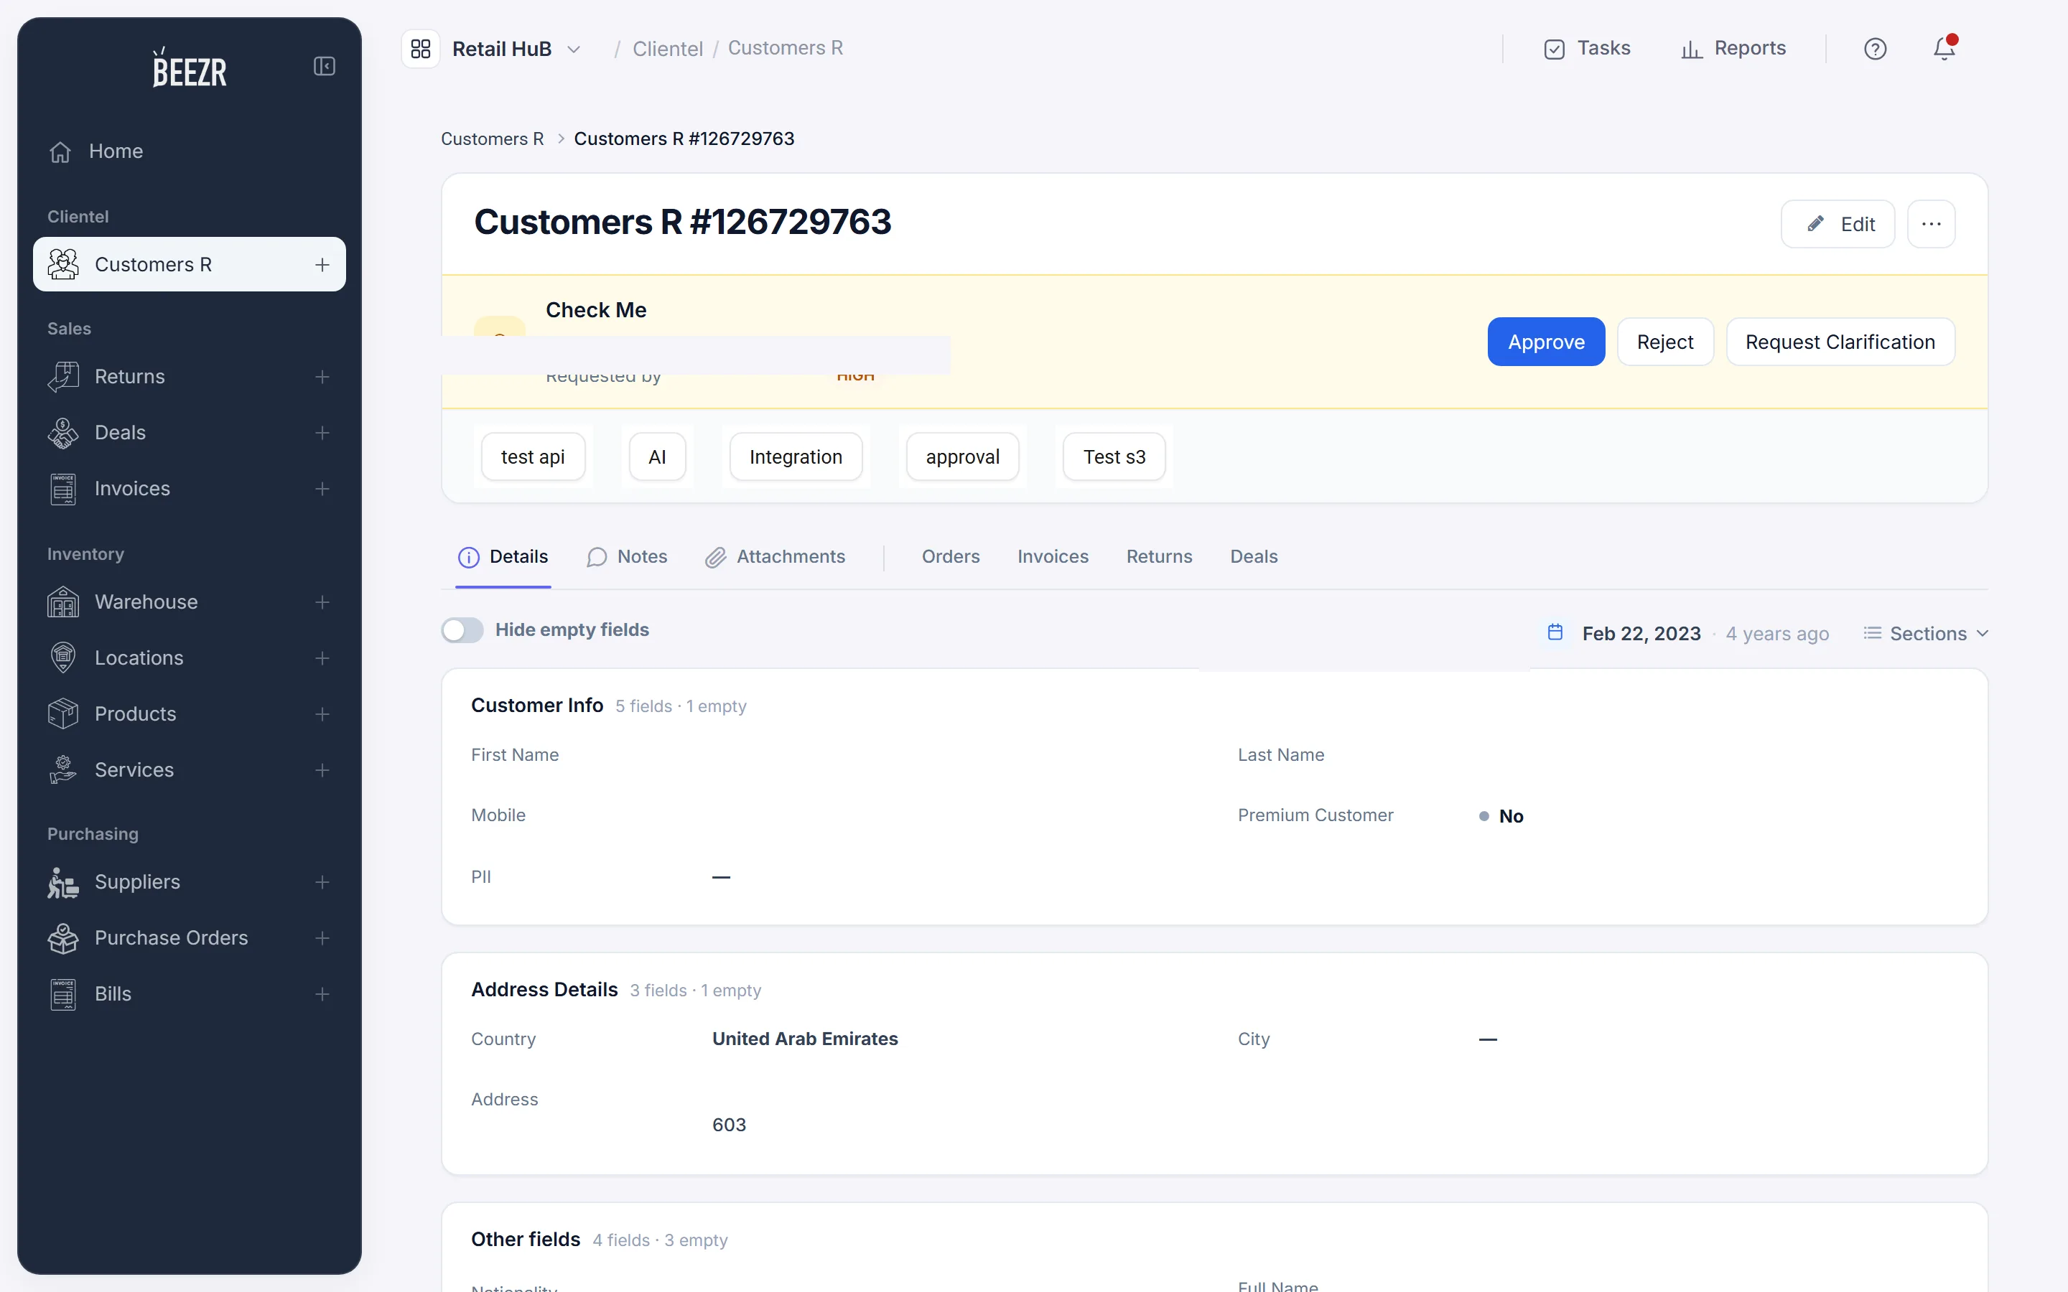
Task: Click Request Clarification button
Action: pos(1840,342)
